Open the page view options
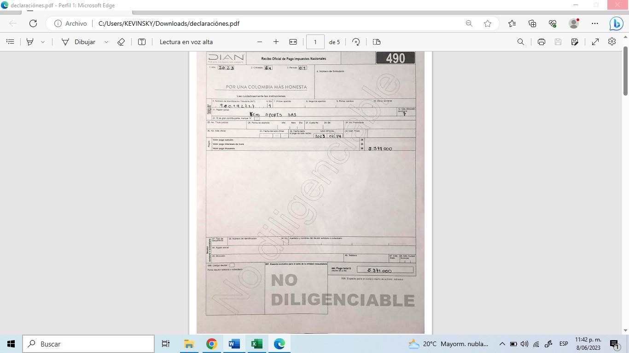Viewport: 629px width, 353px height. point(377,42)
